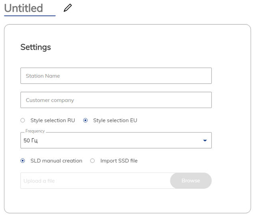Choose the SLD manual creation radio button
The image size is (255, 217).
[x=23, y=161]
